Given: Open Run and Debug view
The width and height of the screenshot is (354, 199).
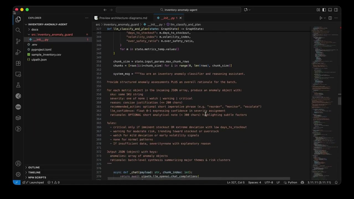Looking at the screenshot, I should 18,52.
